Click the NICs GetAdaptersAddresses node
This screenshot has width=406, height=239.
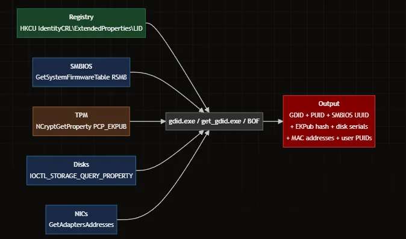(81, 220)
